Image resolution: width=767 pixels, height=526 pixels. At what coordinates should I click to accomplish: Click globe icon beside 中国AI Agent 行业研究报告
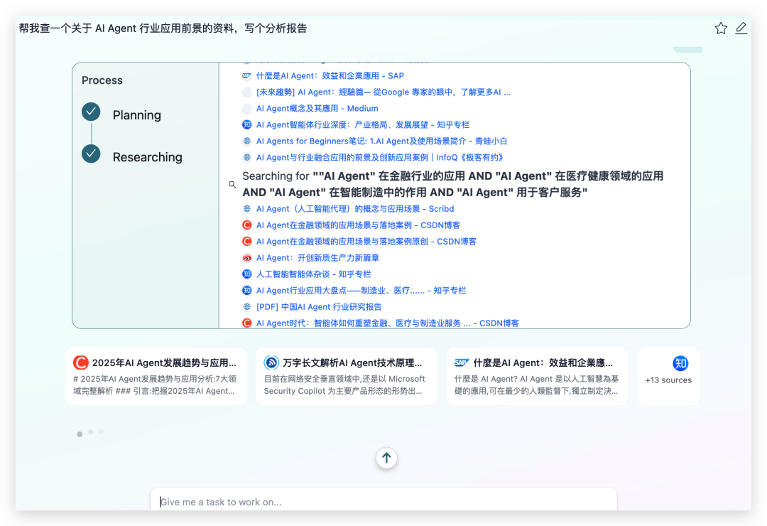click(247, 306)
